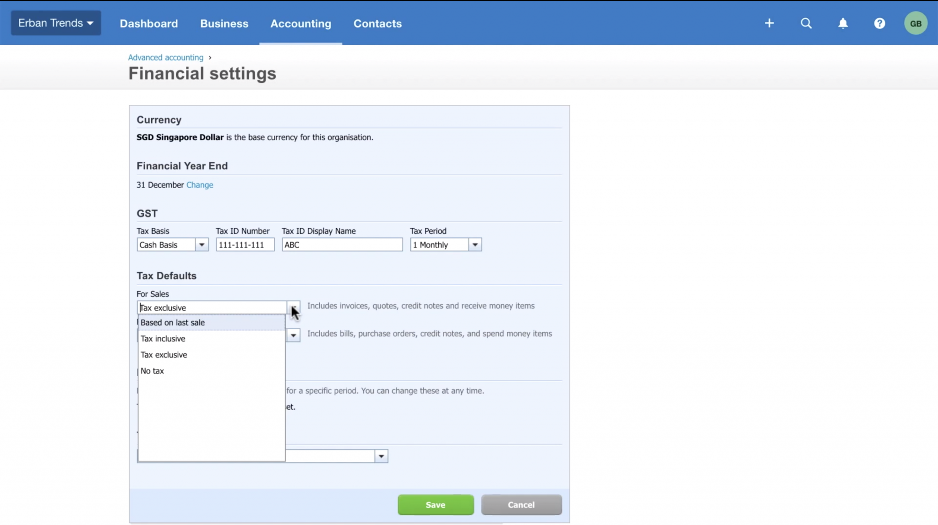Open the Erban Trends organisation menu

tap(55, 22)
